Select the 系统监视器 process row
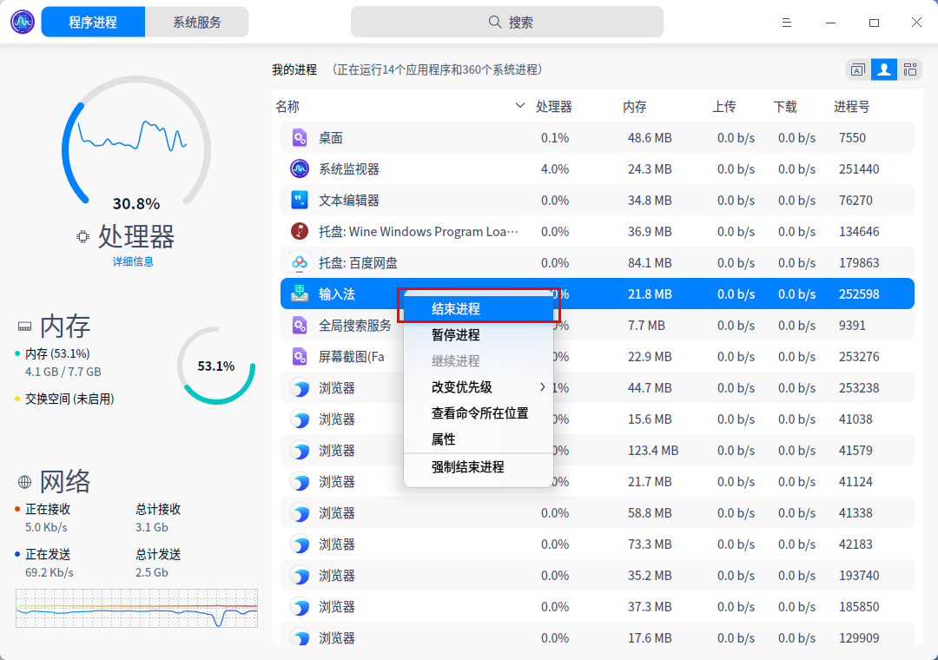 point(597,168)
